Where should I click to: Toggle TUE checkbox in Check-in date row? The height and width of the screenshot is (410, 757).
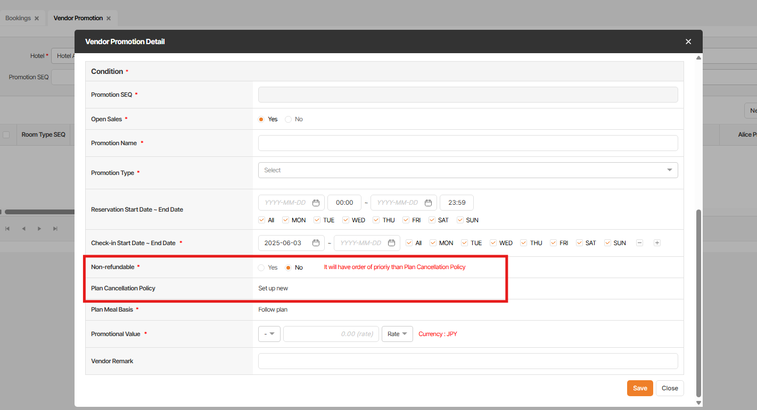[x=465, y=243]
